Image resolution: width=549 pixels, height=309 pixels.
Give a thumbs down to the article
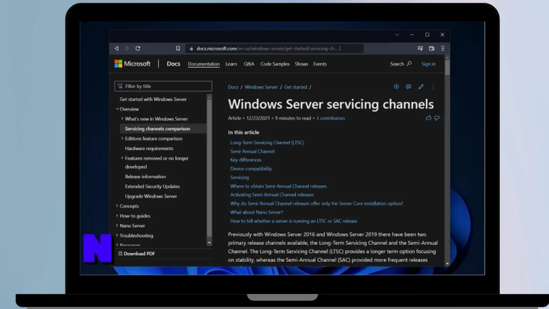pyautogui.click(x=436, y=118)
